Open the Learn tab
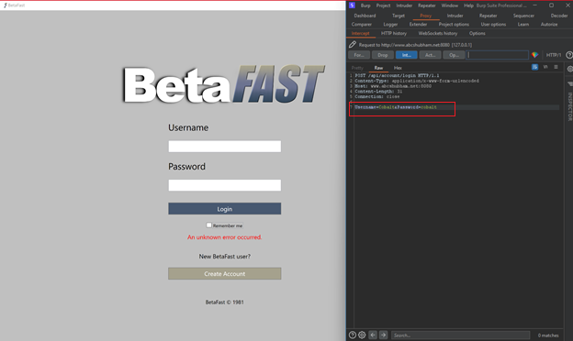The width and height of the screenshot is (573, 341). click(522, 25)
